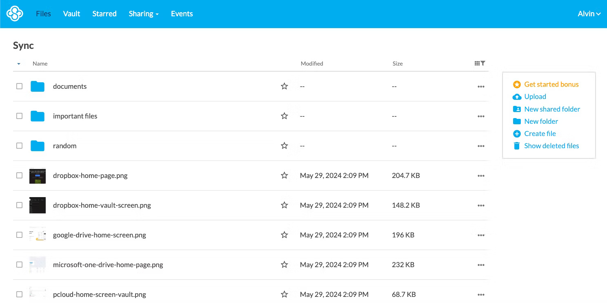
Task: Click the Create file plus icon
Action: pos(517,133)
